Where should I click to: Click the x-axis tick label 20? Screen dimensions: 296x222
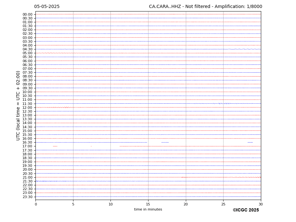click(186, 204)
